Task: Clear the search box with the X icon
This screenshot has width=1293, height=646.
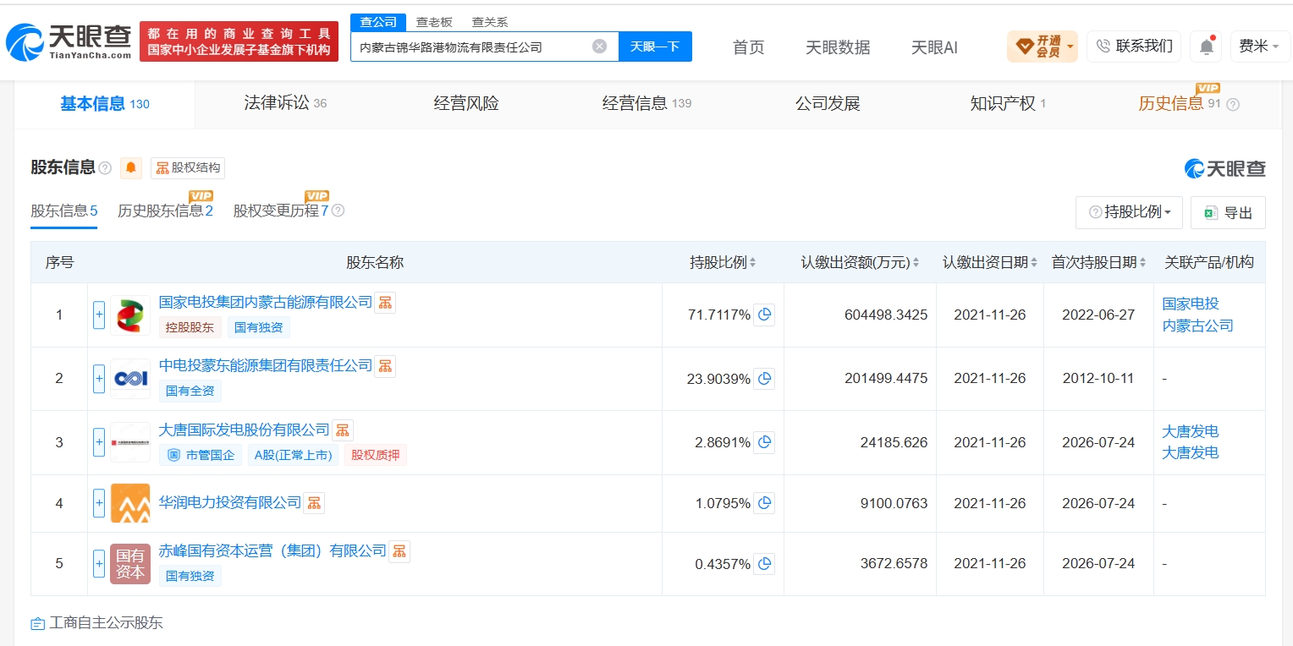Action: tap(599, 47)
